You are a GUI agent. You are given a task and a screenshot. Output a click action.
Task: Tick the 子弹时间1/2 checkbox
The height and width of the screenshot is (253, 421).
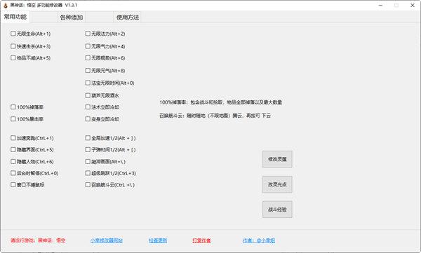pos(88,149)
